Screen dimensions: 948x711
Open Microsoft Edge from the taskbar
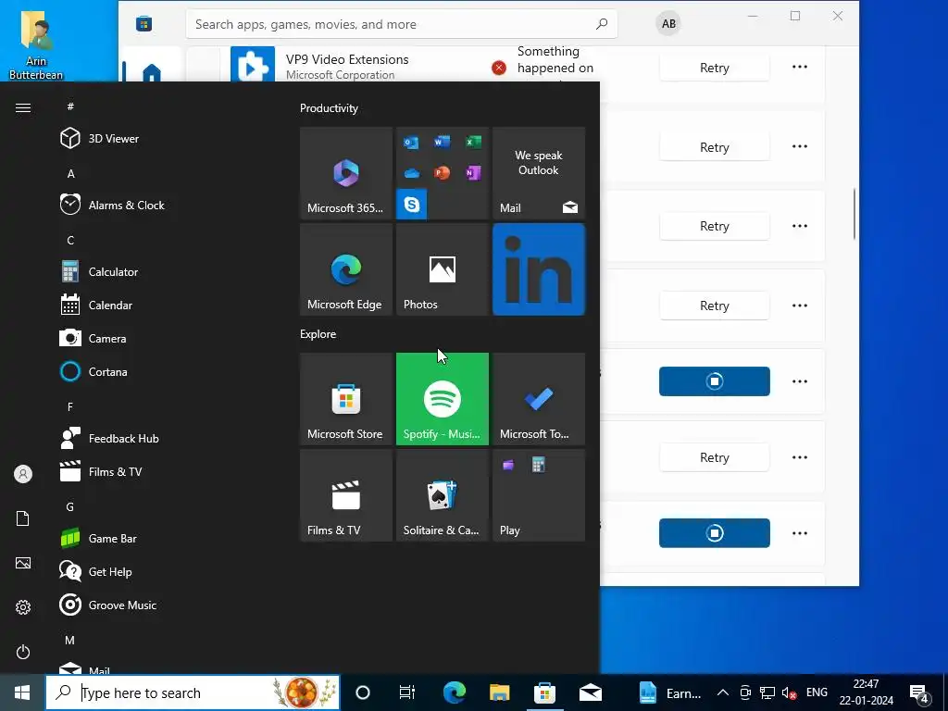pos(454,692)
